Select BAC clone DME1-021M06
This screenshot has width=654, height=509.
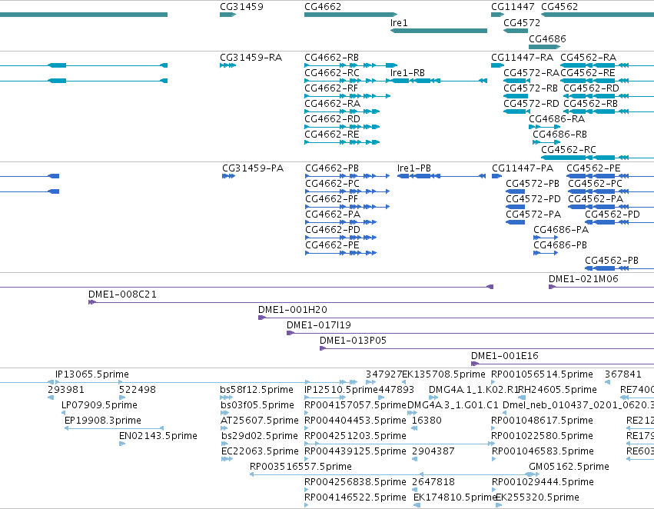(583, 279)
